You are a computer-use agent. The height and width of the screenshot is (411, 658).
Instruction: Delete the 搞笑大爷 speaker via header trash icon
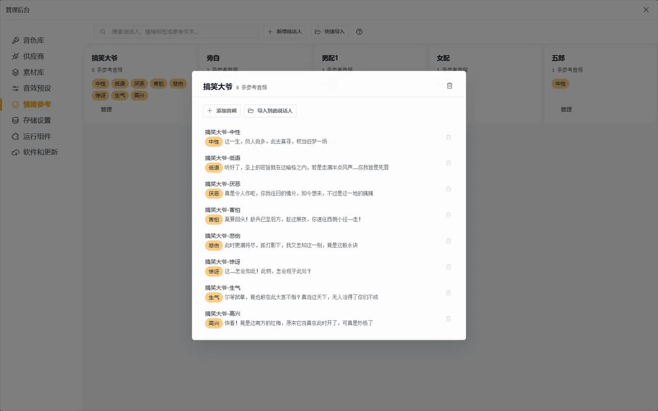pyautogui.click(x=449, y=86)
